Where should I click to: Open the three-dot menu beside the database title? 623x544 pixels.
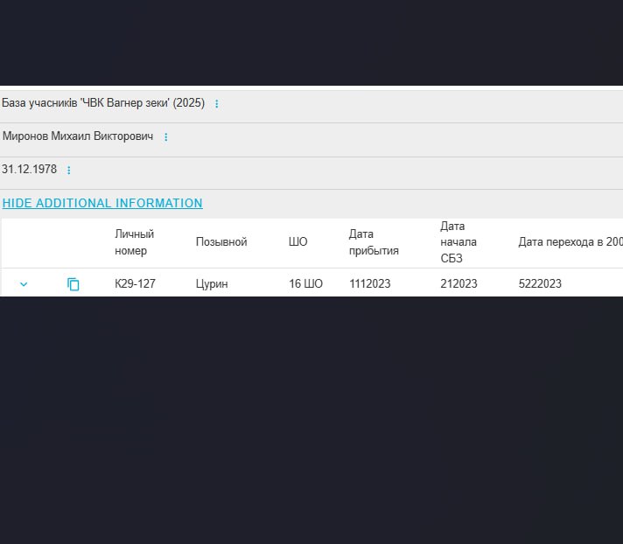tap(217, 104)
